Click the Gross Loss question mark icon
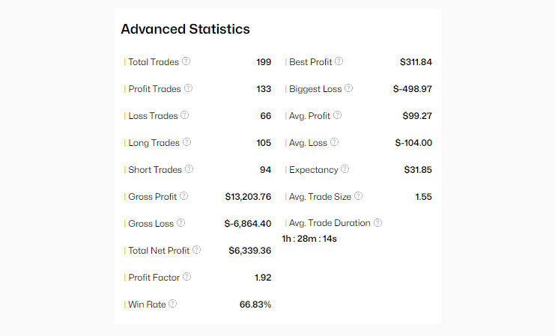Viewport: 555px width, 336px height. [181, 223]
